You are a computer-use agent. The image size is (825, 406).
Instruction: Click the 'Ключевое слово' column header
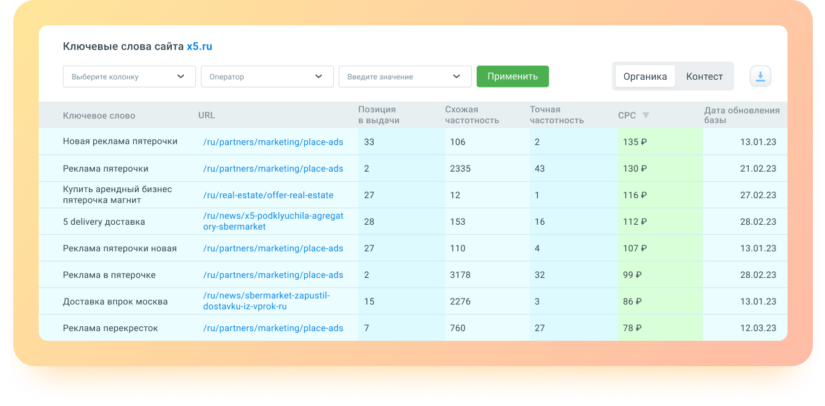(x=99, y=115)
